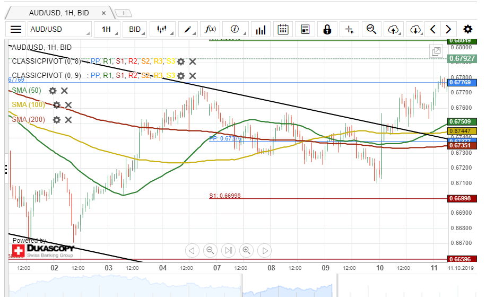Image resolution: width=486 pixels, height=299 pixels.
Task: Open the AUD/USD instrument dropdown
Action: 58,30
